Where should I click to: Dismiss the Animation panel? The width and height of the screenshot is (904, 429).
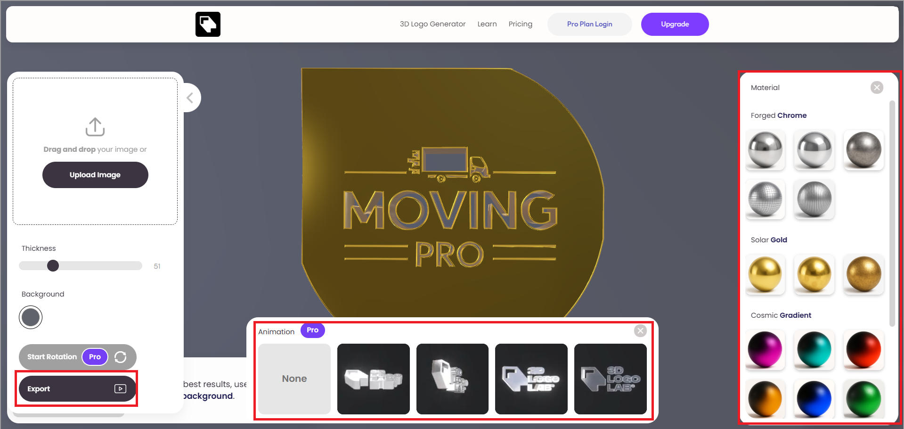(x=640, y=330)
